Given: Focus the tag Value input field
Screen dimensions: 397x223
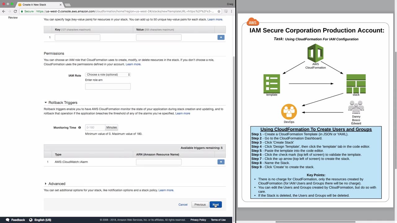Looking at the screenshot, I should pos(159,37).
